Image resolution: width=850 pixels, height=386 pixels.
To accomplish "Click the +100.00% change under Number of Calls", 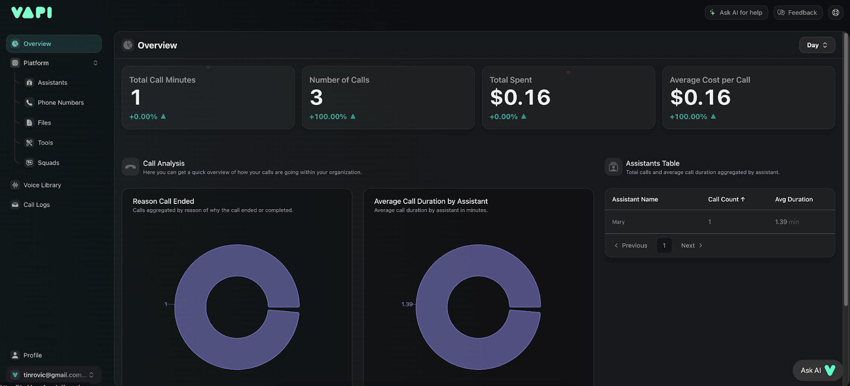I will click(333, 116).
